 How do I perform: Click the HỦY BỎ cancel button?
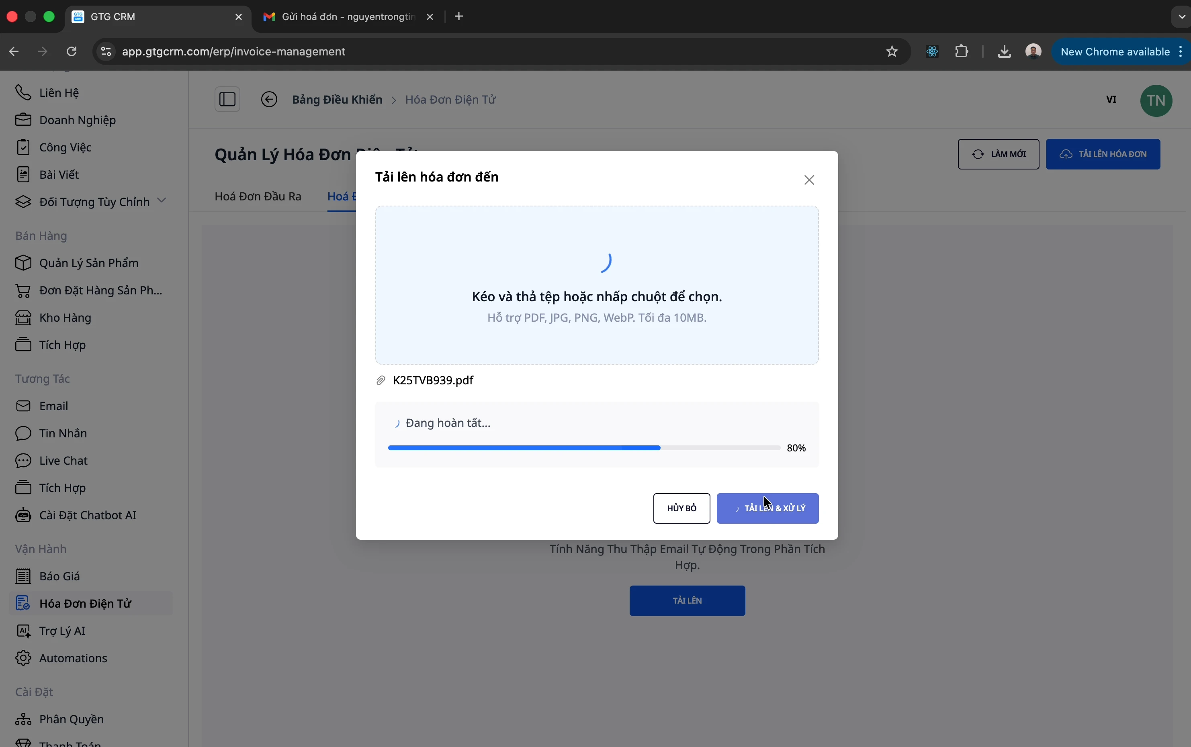point(681,508)
